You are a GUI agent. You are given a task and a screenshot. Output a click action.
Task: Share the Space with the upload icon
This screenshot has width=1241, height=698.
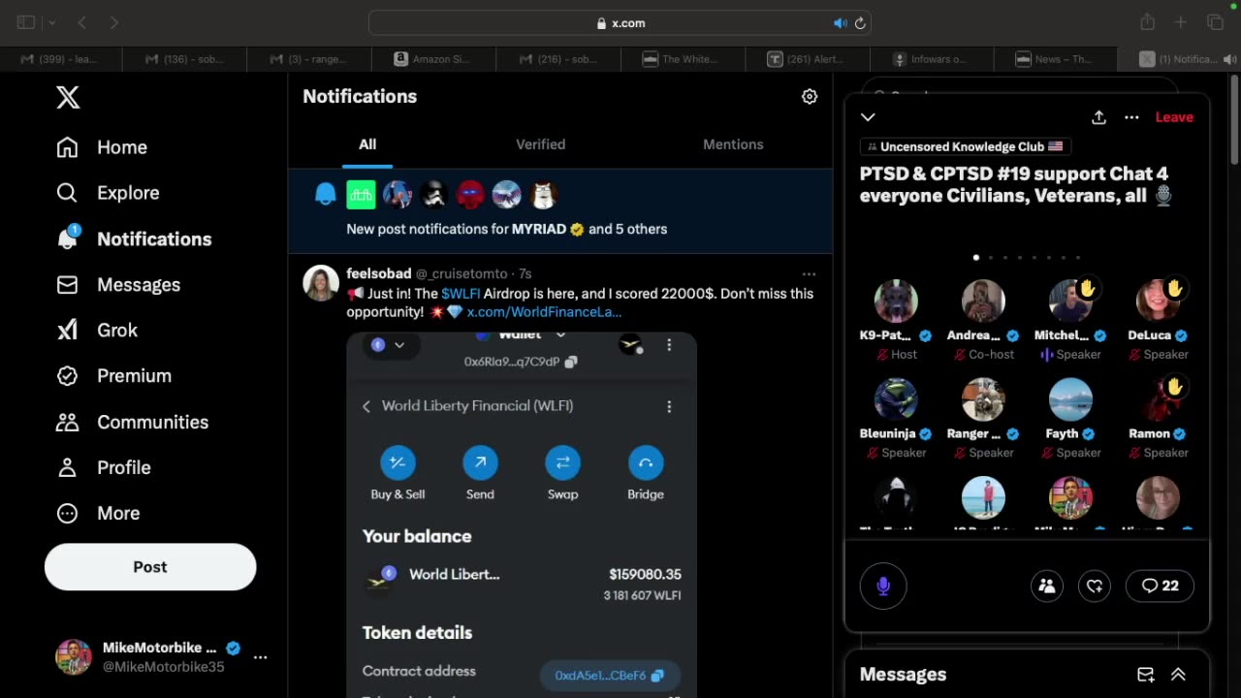pyautogui.click(x=1098, y=117)
